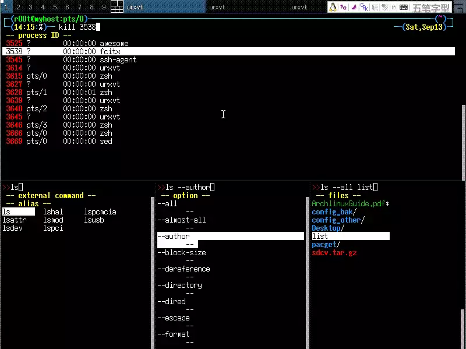Click the awesome layout grid icon
Screen dimensions: 466x349
116,7
